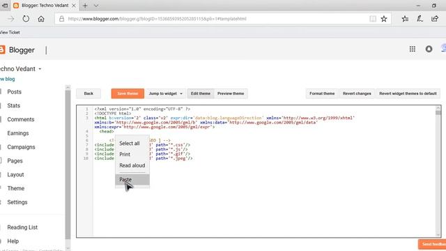The width and height of the screenshot is (446, 251).
Task: Open Comments in the sidebar
Action: click(21, 119)
